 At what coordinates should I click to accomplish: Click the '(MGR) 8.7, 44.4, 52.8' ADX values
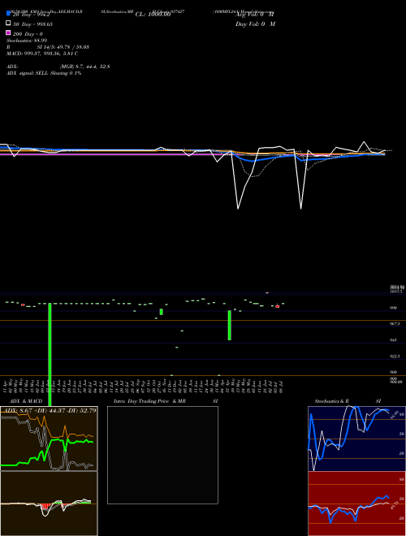84,67
